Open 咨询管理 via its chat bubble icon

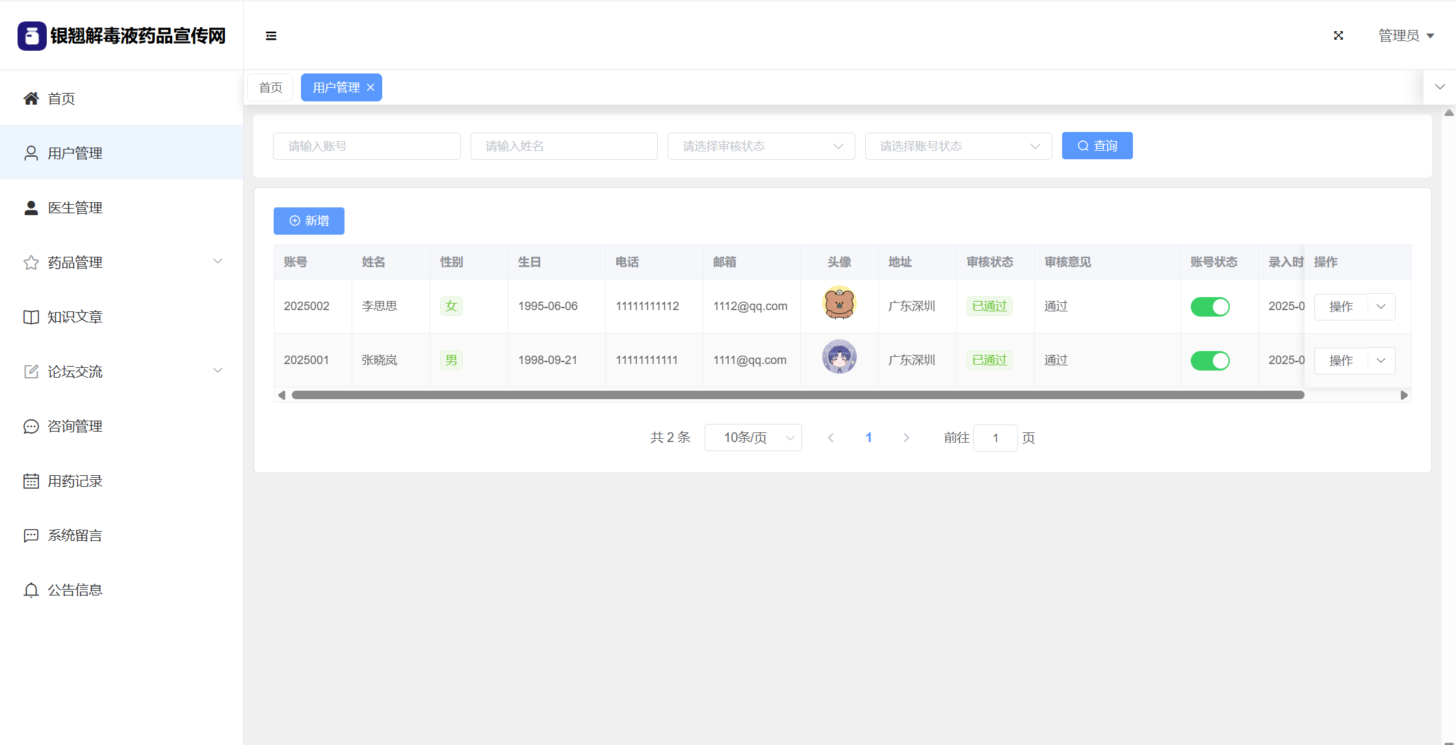tap(31, 426)
